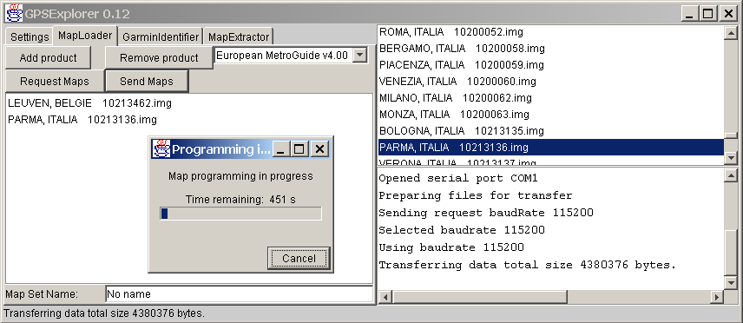
Task: Click log panel scrollbar down arrow
Action: coord(731,283)
